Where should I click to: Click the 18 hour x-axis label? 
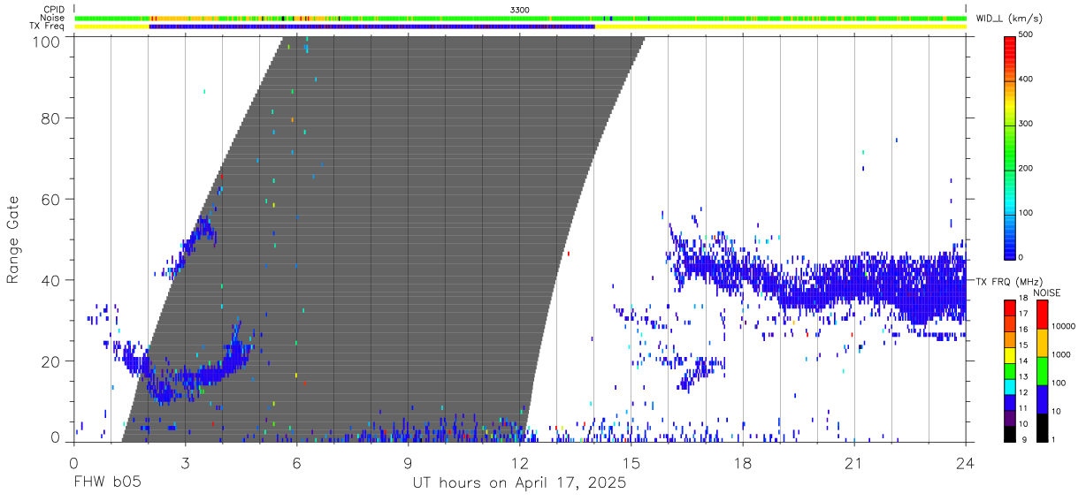tap(742, 462)
